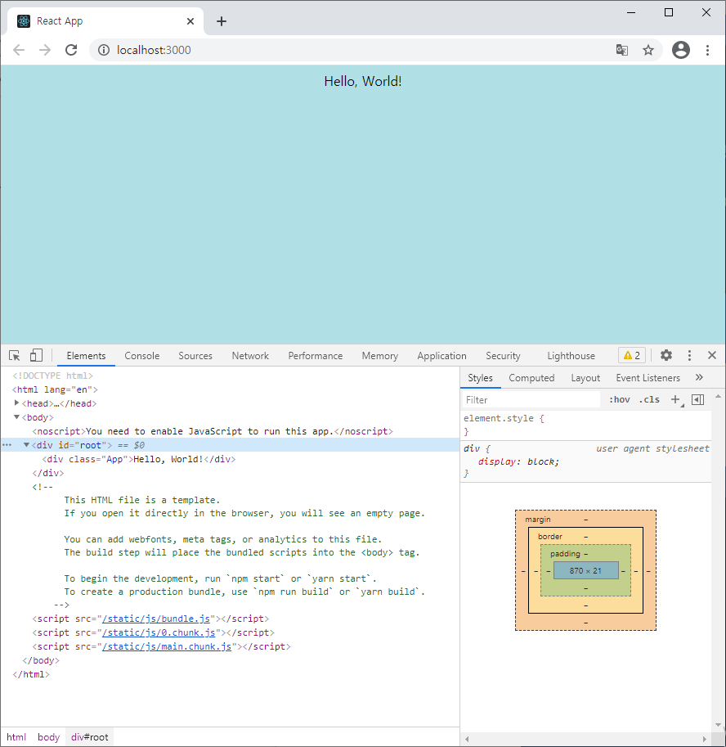The image size is (726, 747).
Task: Bookmark this page with the star
Action: (648, 50)
